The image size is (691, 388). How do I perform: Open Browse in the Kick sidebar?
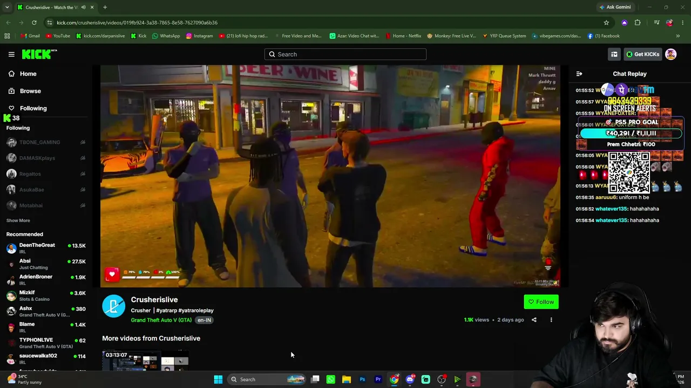point(30,91)
